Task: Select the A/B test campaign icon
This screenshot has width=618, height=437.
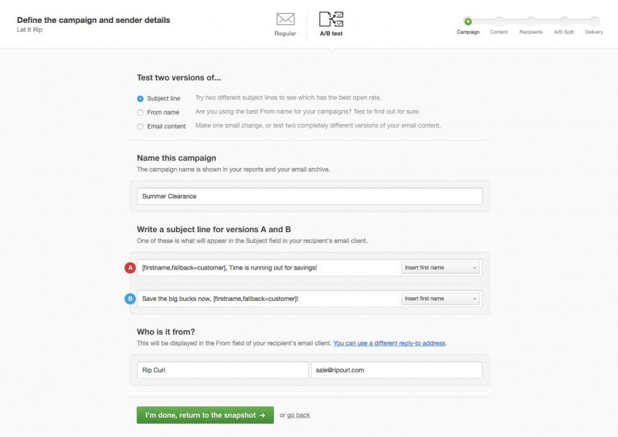Action: 331,19
